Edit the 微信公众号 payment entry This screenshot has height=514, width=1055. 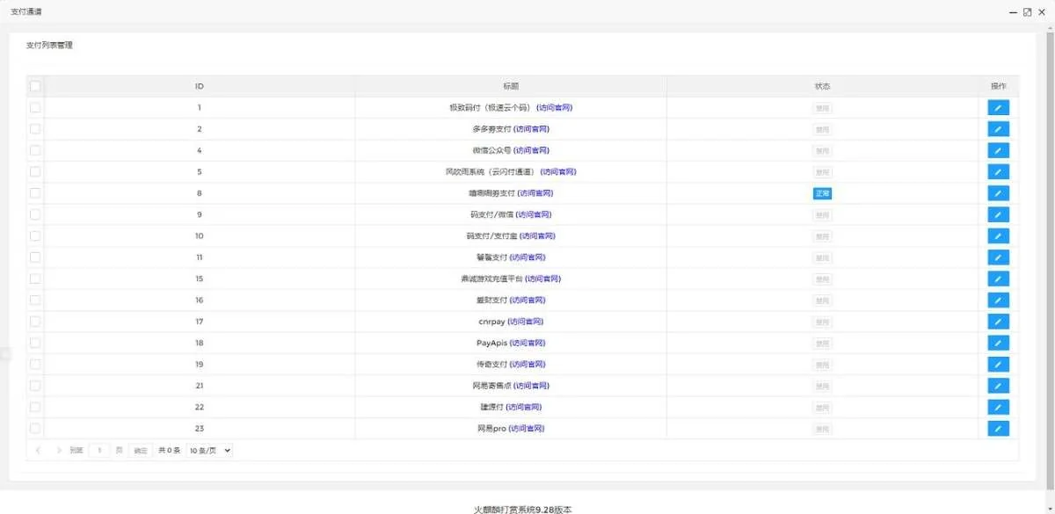[998, 151]
